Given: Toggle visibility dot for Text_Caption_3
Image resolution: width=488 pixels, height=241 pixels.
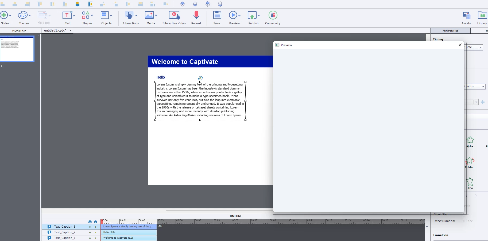Looking at the screenshot, I should point(90,227).
